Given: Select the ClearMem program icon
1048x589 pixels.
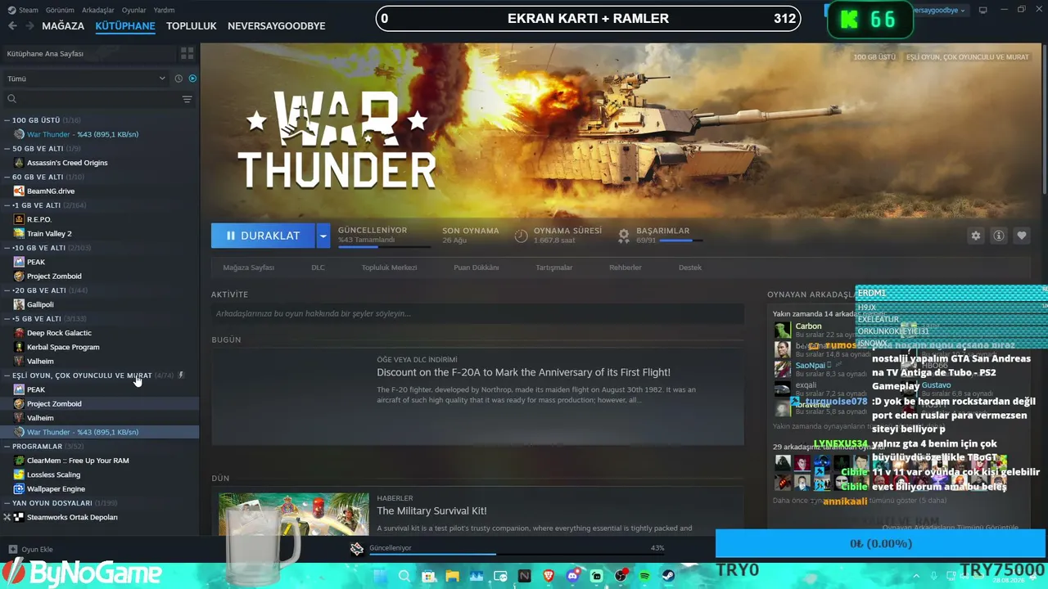Looking at the screenshot, I should click(x=19, y=461).
